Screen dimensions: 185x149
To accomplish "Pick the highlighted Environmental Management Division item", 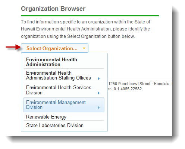I will pyautogui.click(x=64, y=105).
